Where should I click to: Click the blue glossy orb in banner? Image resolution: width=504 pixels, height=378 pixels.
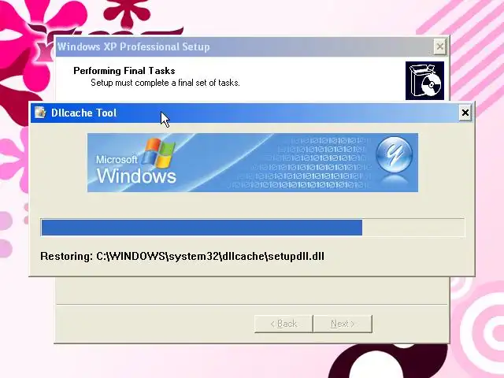pos(394,154)
